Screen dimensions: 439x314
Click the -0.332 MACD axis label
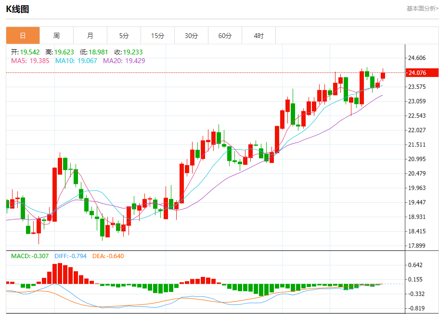point(415,294)
